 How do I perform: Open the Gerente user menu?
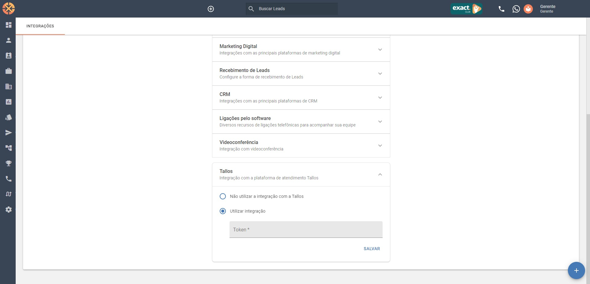coord(548,9)
